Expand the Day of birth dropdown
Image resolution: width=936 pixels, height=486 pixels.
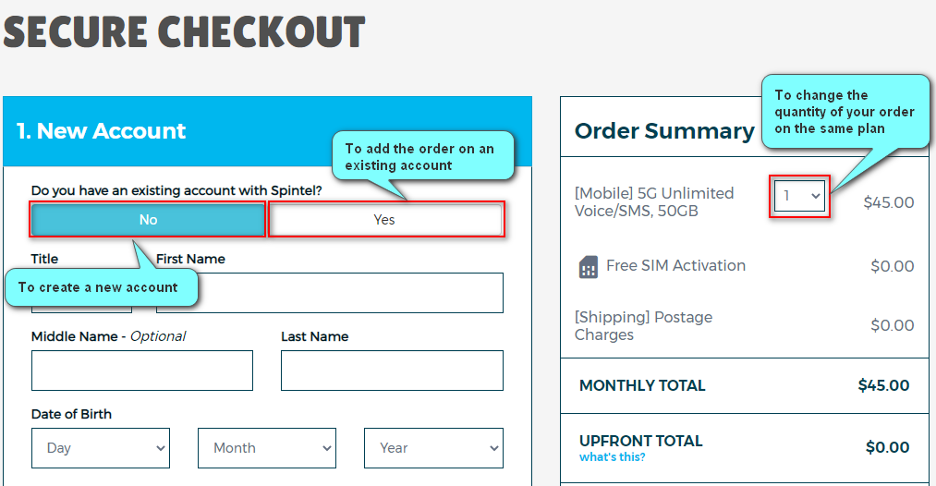pyautogui.click(x=101, y=448)
